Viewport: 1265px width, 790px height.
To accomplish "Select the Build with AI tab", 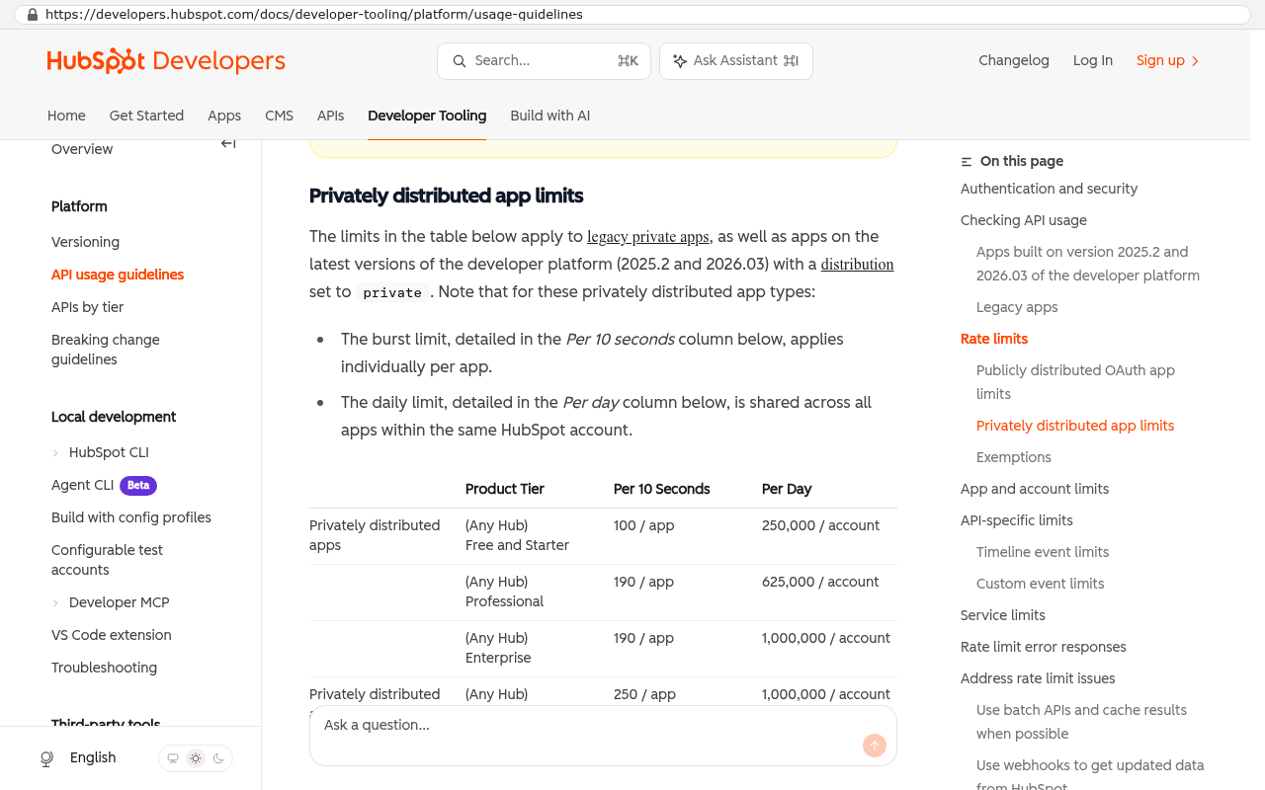I will [x=549, y=116].
